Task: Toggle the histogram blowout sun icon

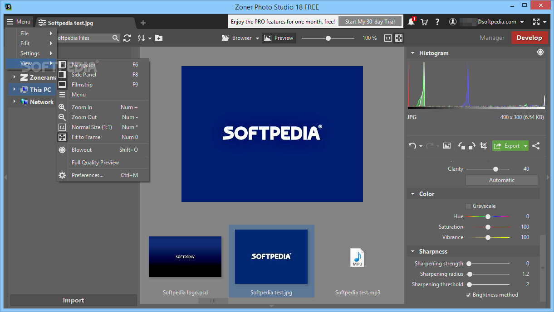Action: click(540, 53)
